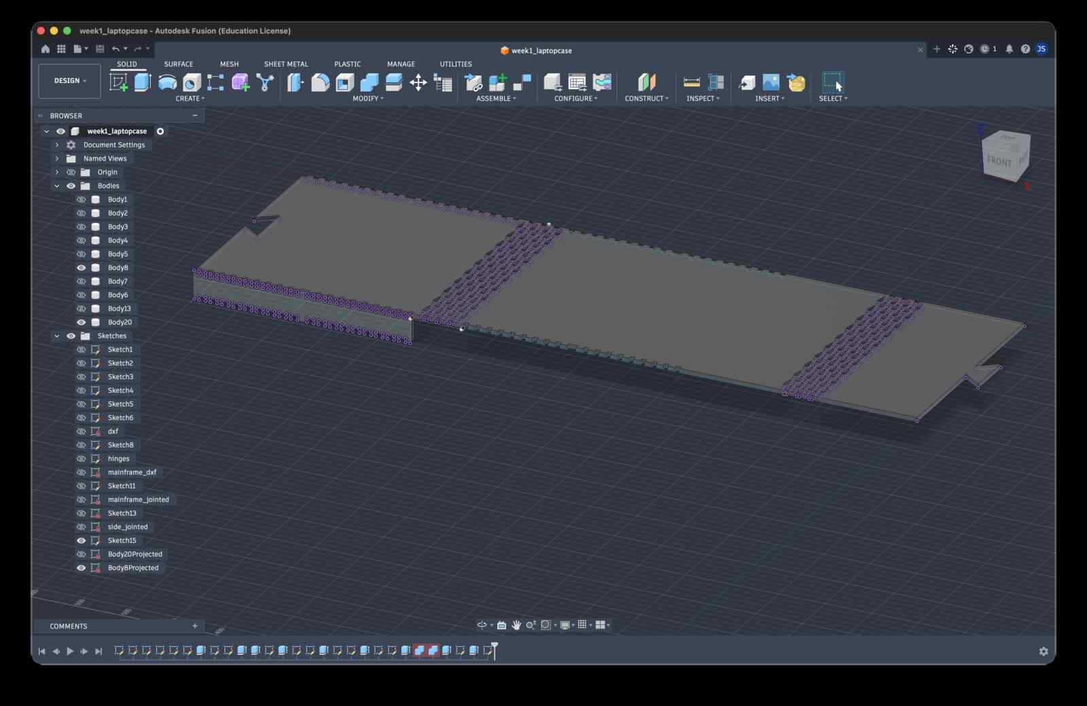Switch to the SHEET METAL tab
Screen dimensions: 1087x706
[286, 64]
